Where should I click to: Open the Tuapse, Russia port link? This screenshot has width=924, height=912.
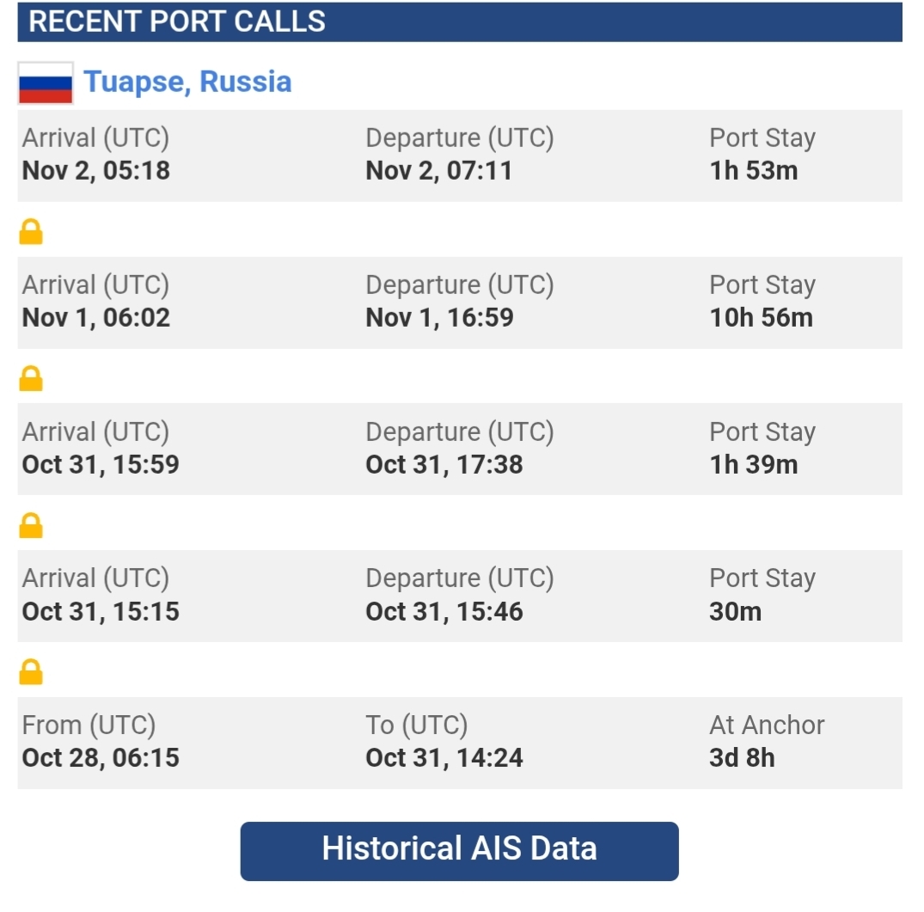click(x=187, y=83)
